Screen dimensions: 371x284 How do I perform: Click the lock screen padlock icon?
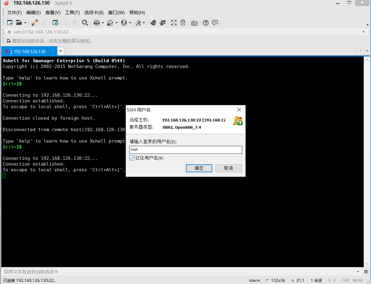coord(183,23)
